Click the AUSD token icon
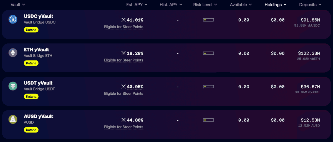 (x=13, y=119)
